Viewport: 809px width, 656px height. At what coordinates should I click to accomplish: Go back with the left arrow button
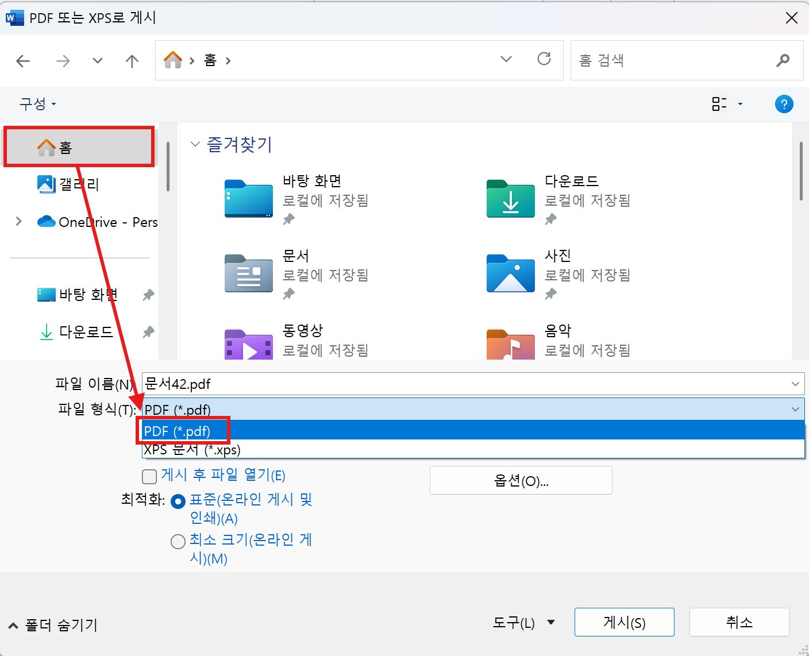23,61
